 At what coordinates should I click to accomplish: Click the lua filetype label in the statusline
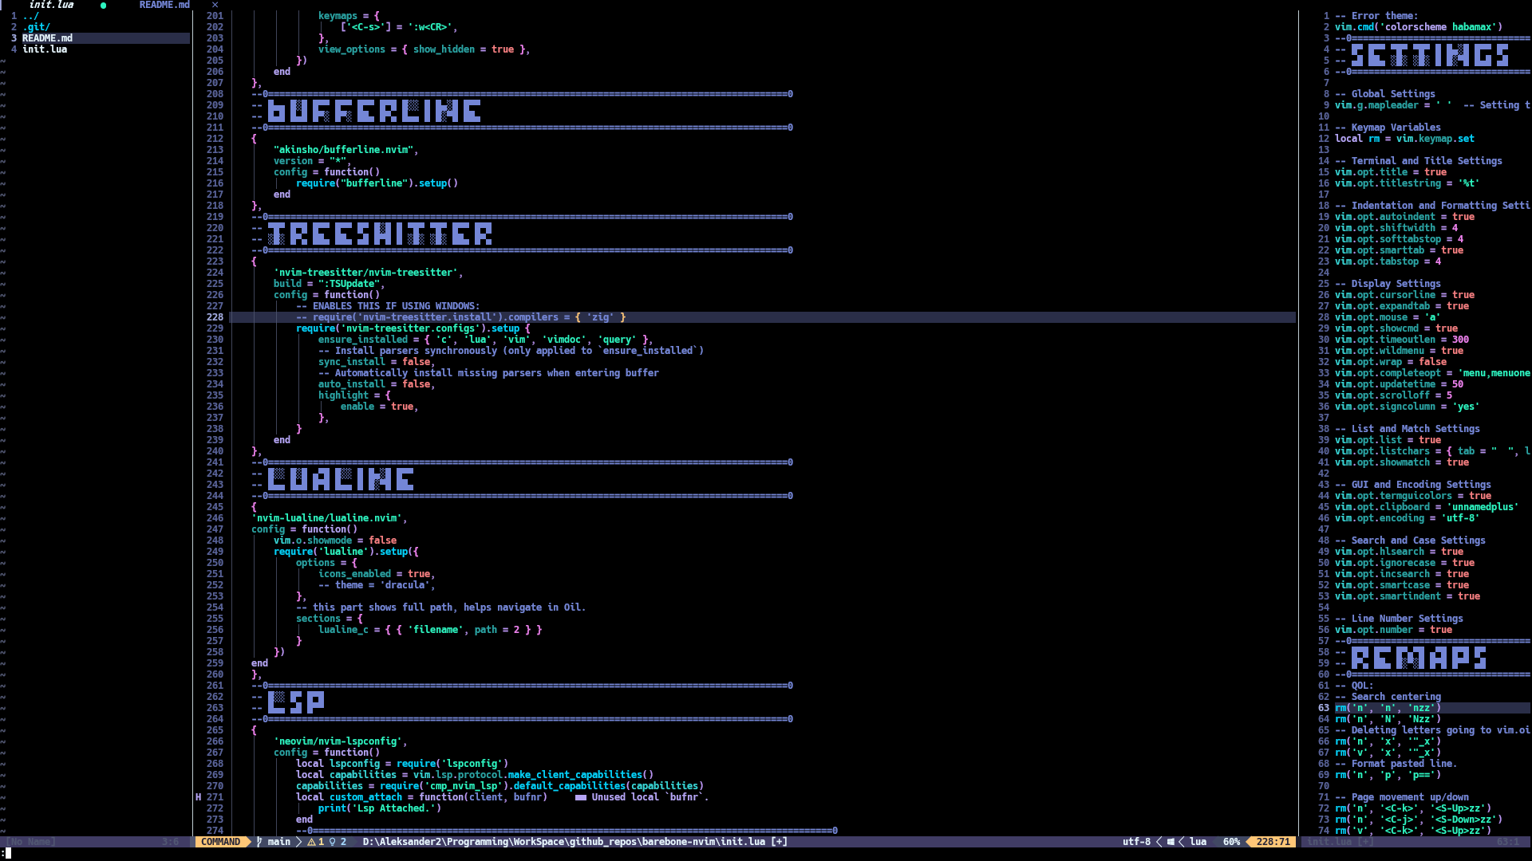[1198, 842]
